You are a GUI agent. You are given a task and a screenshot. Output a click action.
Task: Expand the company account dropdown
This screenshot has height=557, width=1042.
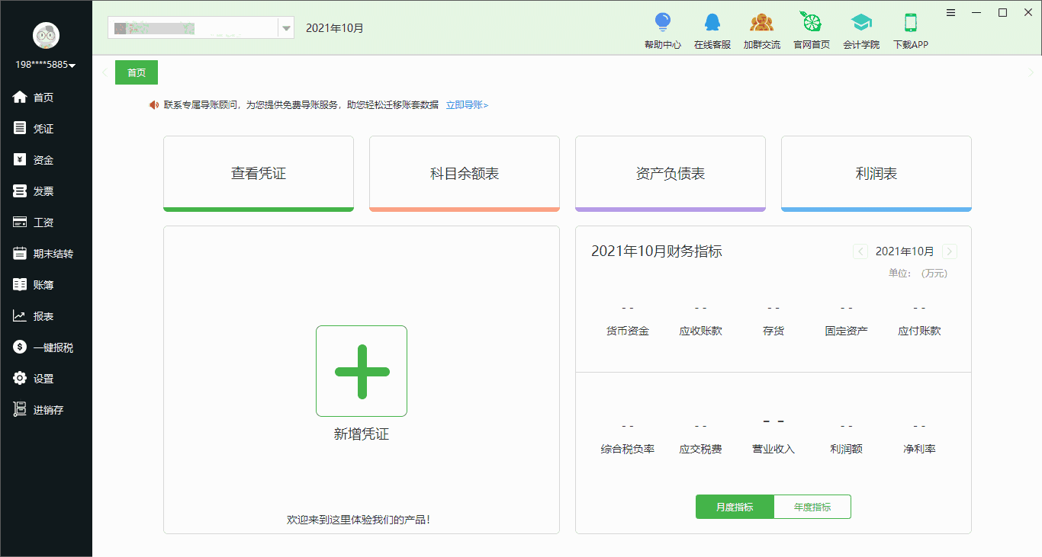tap(285, 27)
